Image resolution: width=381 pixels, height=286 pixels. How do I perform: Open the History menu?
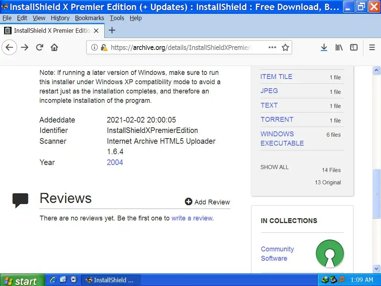pyautogui.click(x=60, y=18)
